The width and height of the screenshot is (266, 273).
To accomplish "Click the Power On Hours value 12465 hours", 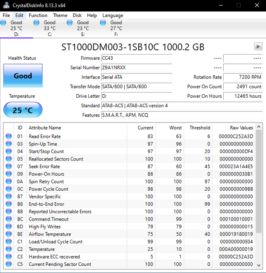I will [243, 96].
